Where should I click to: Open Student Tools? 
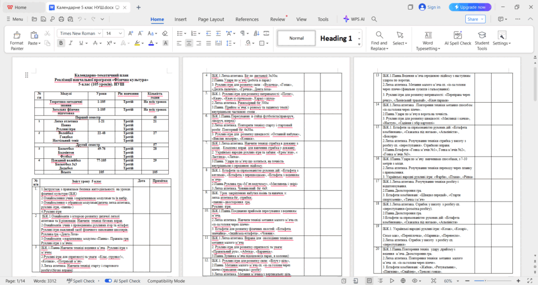(482, 41)
